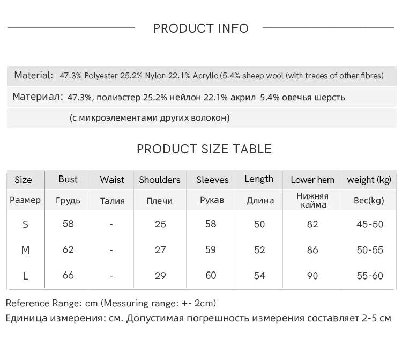Click the weight range 45-50 cell
The height and width of the screenshot is (338, 402).
pos(370,224)
